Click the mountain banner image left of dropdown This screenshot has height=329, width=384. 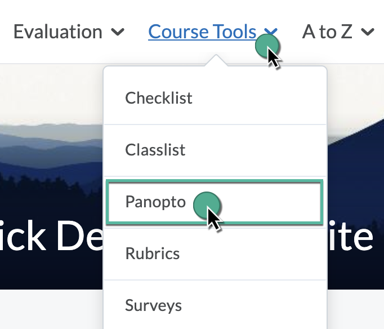pyautogui.click(x=51, y=152)
